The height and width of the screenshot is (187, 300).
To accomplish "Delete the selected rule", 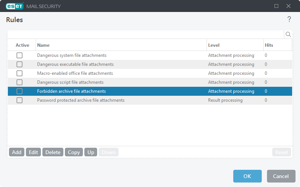I will [x=53, y=152].
